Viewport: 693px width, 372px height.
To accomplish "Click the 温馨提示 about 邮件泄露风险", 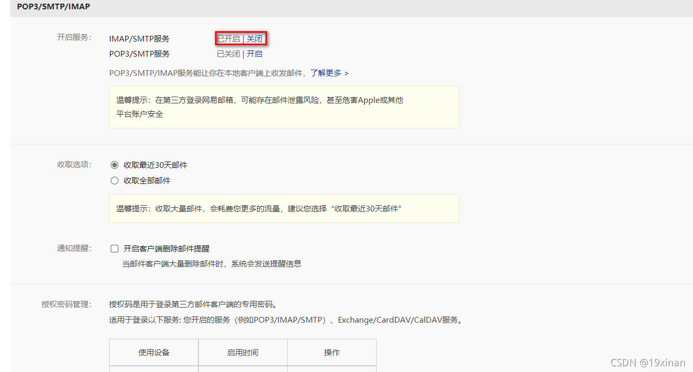I will coord(284,107).
